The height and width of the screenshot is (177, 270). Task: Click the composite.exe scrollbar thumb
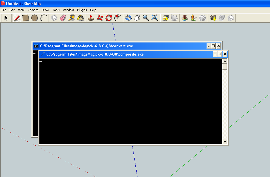225,67
